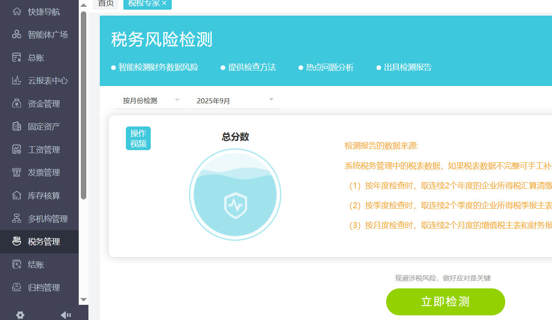Open the 按月份检测 dropdown

pyautogui.click(x=149, y=100)
